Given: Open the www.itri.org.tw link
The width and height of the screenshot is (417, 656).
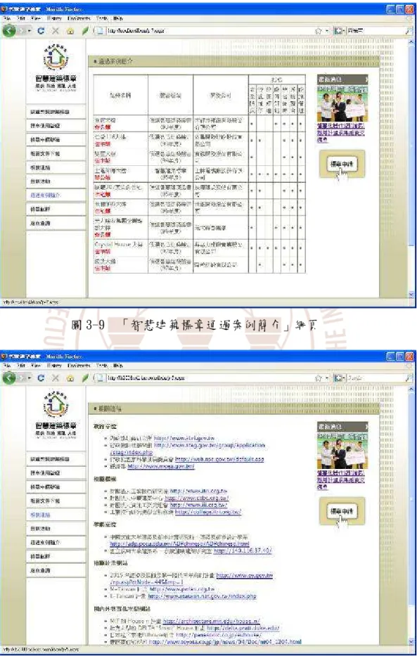Looking at the screenshot, I should tap(199, 491).
